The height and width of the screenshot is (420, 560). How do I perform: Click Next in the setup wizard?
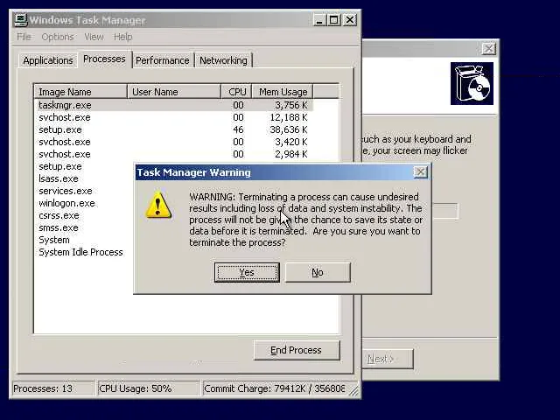tap(388, 359)
